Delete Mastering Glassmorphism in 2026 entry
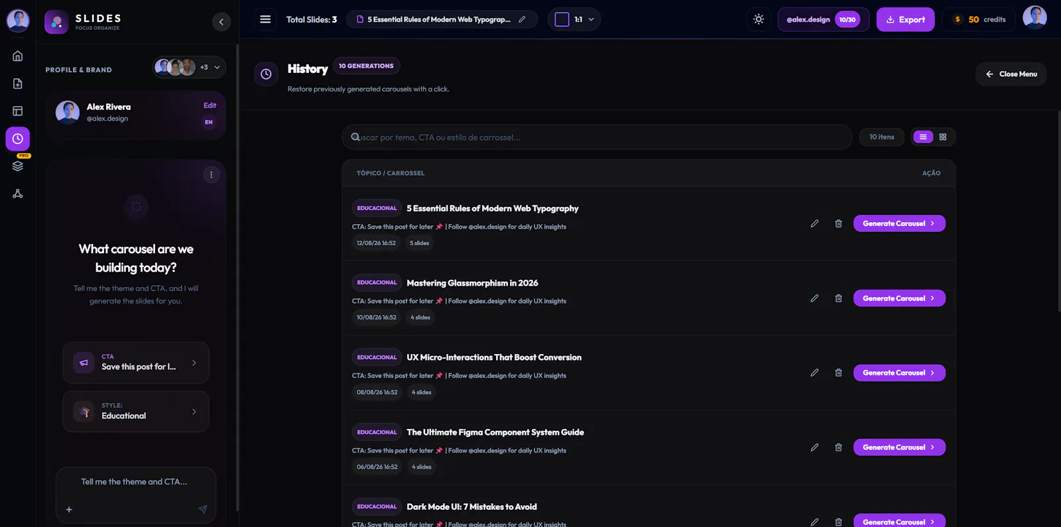The image size is (1061, 527). point(838,298)
